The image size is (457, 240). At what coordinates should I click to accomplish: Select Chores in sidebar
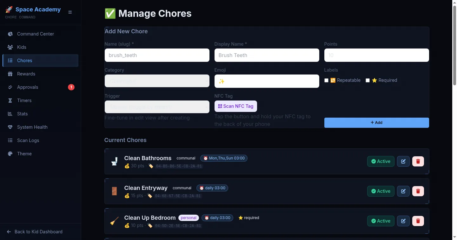[x=40, y=61]
